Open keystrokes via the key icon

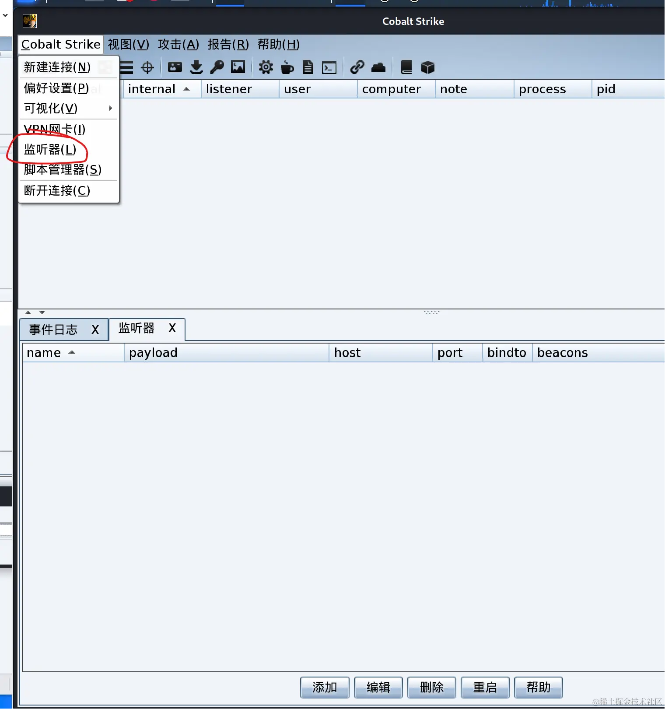[x=217, y=67]
